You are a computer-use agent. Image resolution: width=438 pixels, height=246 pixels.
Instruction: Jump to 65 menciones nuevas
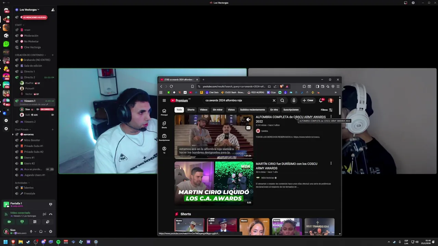[x=34, y=17]
